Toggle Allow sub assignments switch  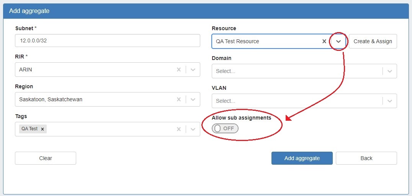[225, 128]
